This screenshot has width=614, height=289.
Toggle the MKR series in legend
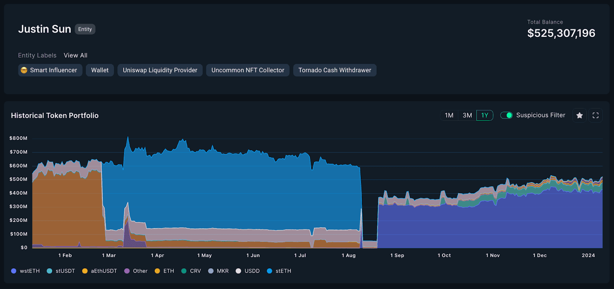click(218, 271)
